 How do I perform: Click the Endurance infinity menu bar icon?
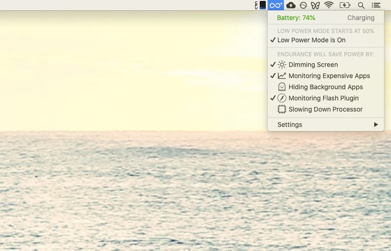276,5
